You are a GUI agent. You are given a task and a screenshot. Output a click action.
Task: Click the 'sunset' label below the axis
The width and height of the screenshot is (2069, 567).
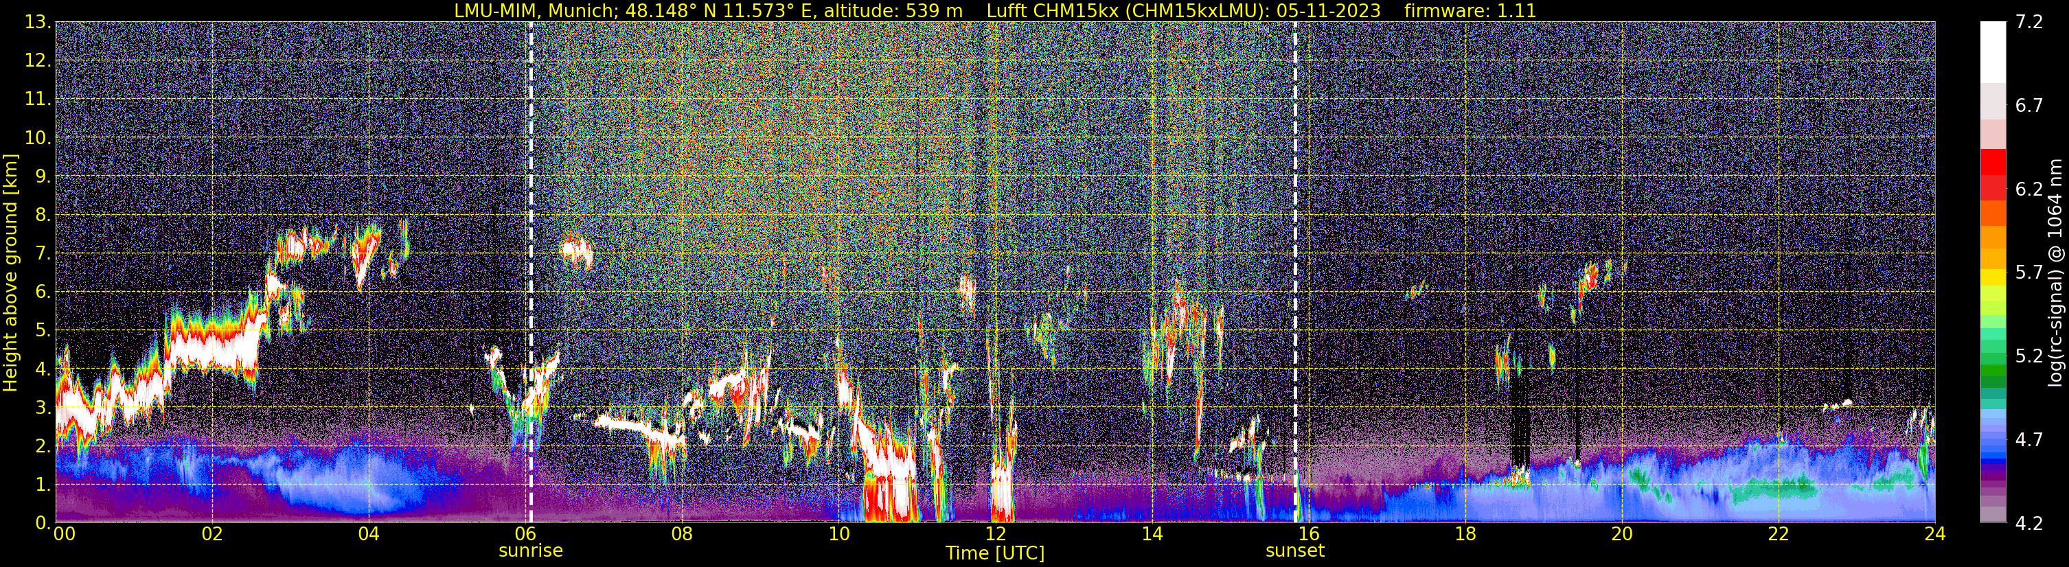(x=1294, y=551)
